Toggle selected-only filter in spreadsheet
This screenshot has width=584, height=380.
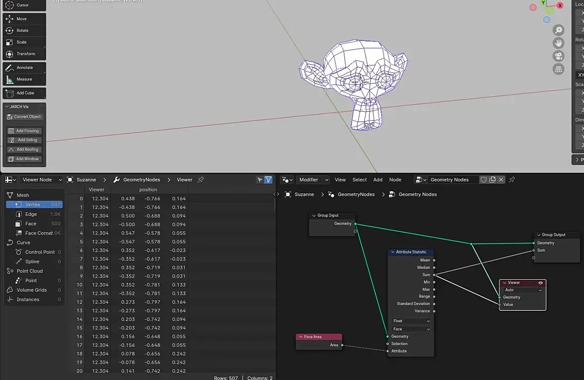(x=260, y=179)
